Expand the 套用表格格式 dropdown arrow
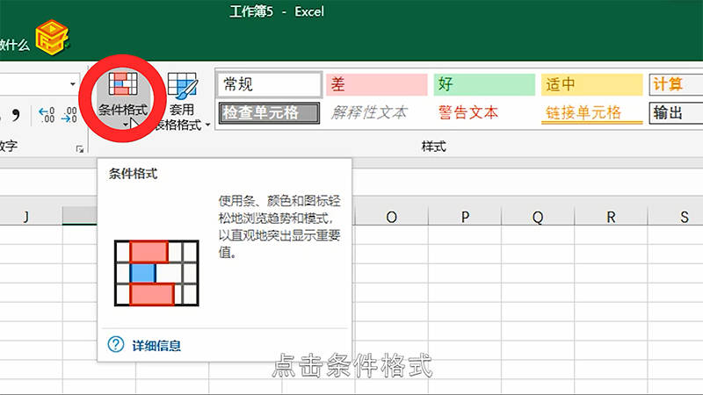703x395 pixels. [x=208, y=126]
